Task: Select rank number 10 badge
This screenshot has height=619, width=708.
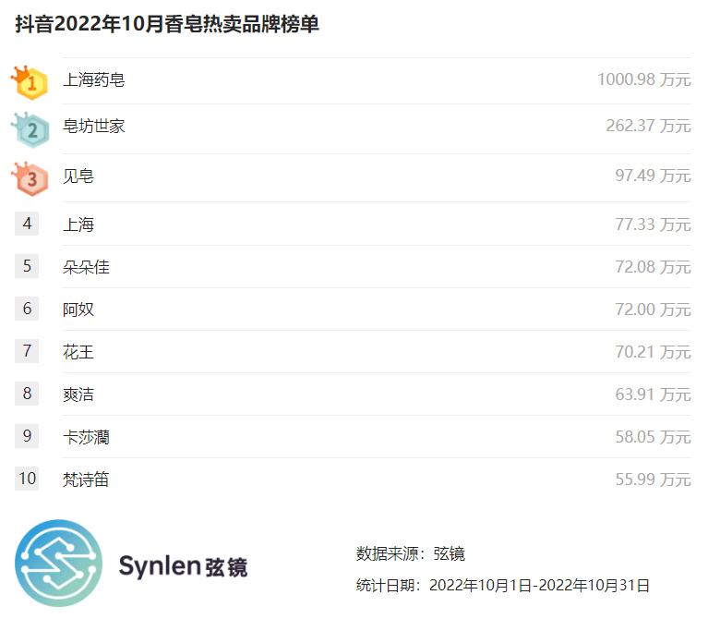Action: [27, 479]
